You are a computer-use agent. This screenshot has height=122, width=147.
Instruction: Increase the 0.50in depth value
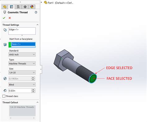click(33, 90)
